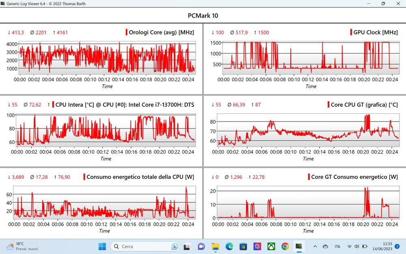The width and height of the screenshot is (406, 254).
Task: Click the red swatch beside GPU Clock [MHz]
Action: point(351,33)
